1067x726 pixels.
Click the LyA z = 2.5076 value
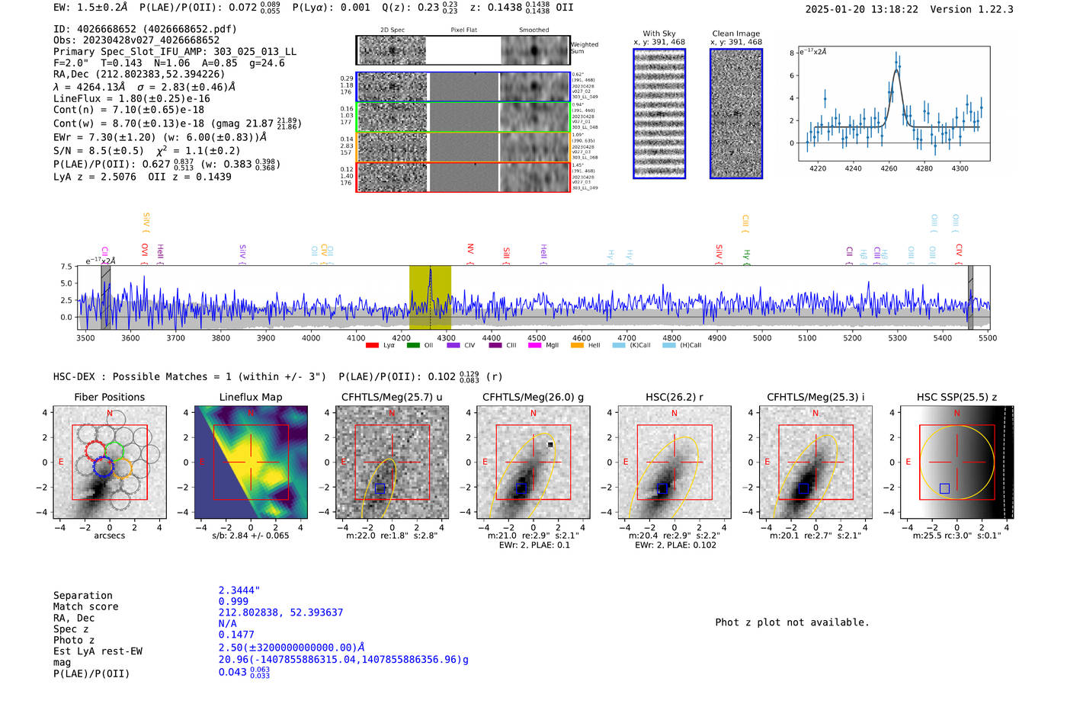[95, 177]
